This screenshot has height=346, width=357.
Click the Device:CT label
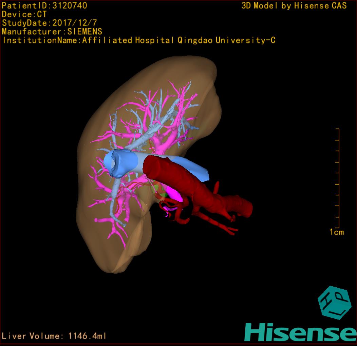pyautogui.click(x=24, y=15)
